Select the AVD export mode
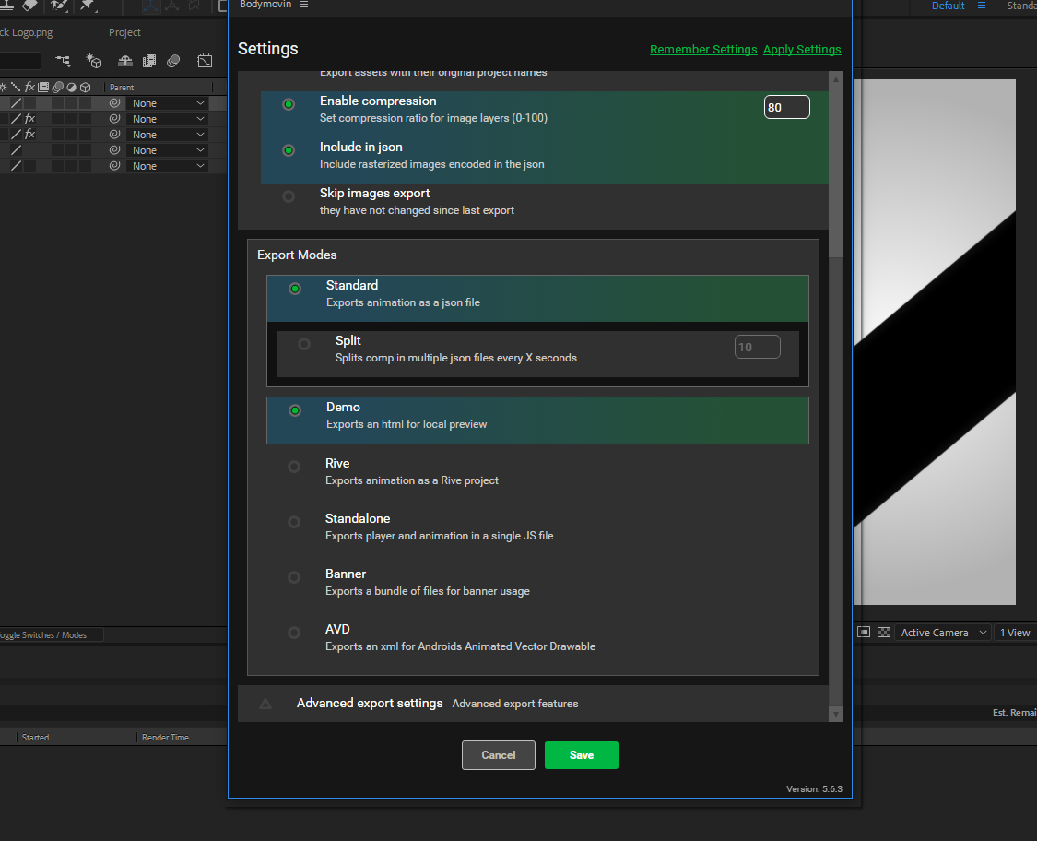The width and height of the screenshot is (1037, 841). click(294, 633)
